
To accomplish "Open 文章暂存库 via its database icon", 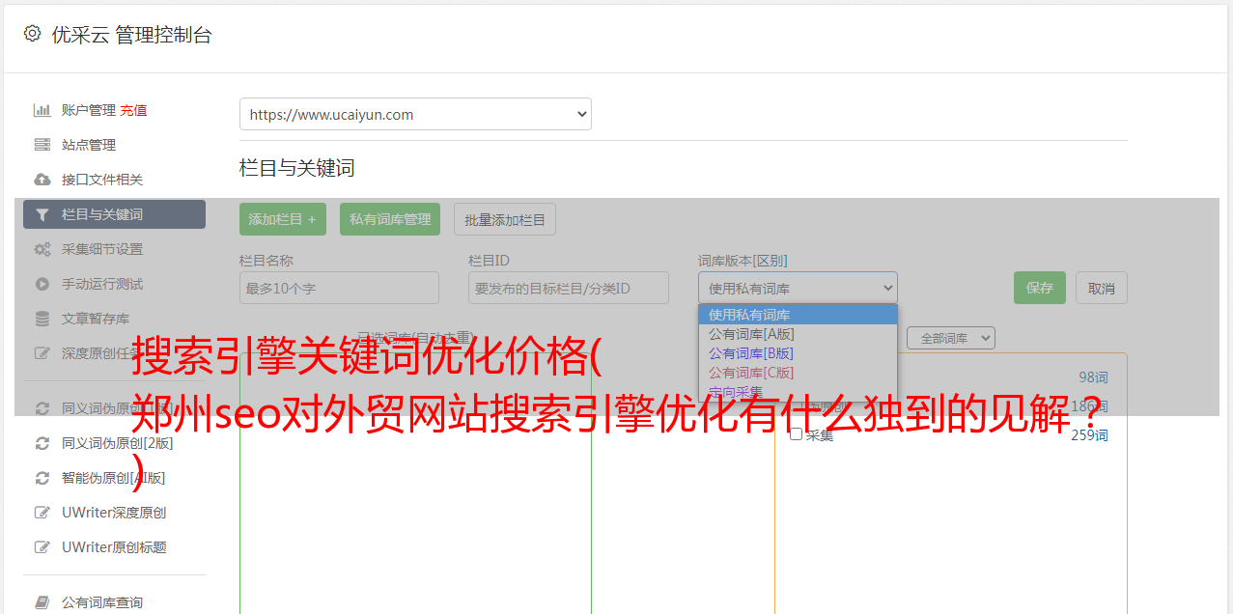I will coord(42,319).
